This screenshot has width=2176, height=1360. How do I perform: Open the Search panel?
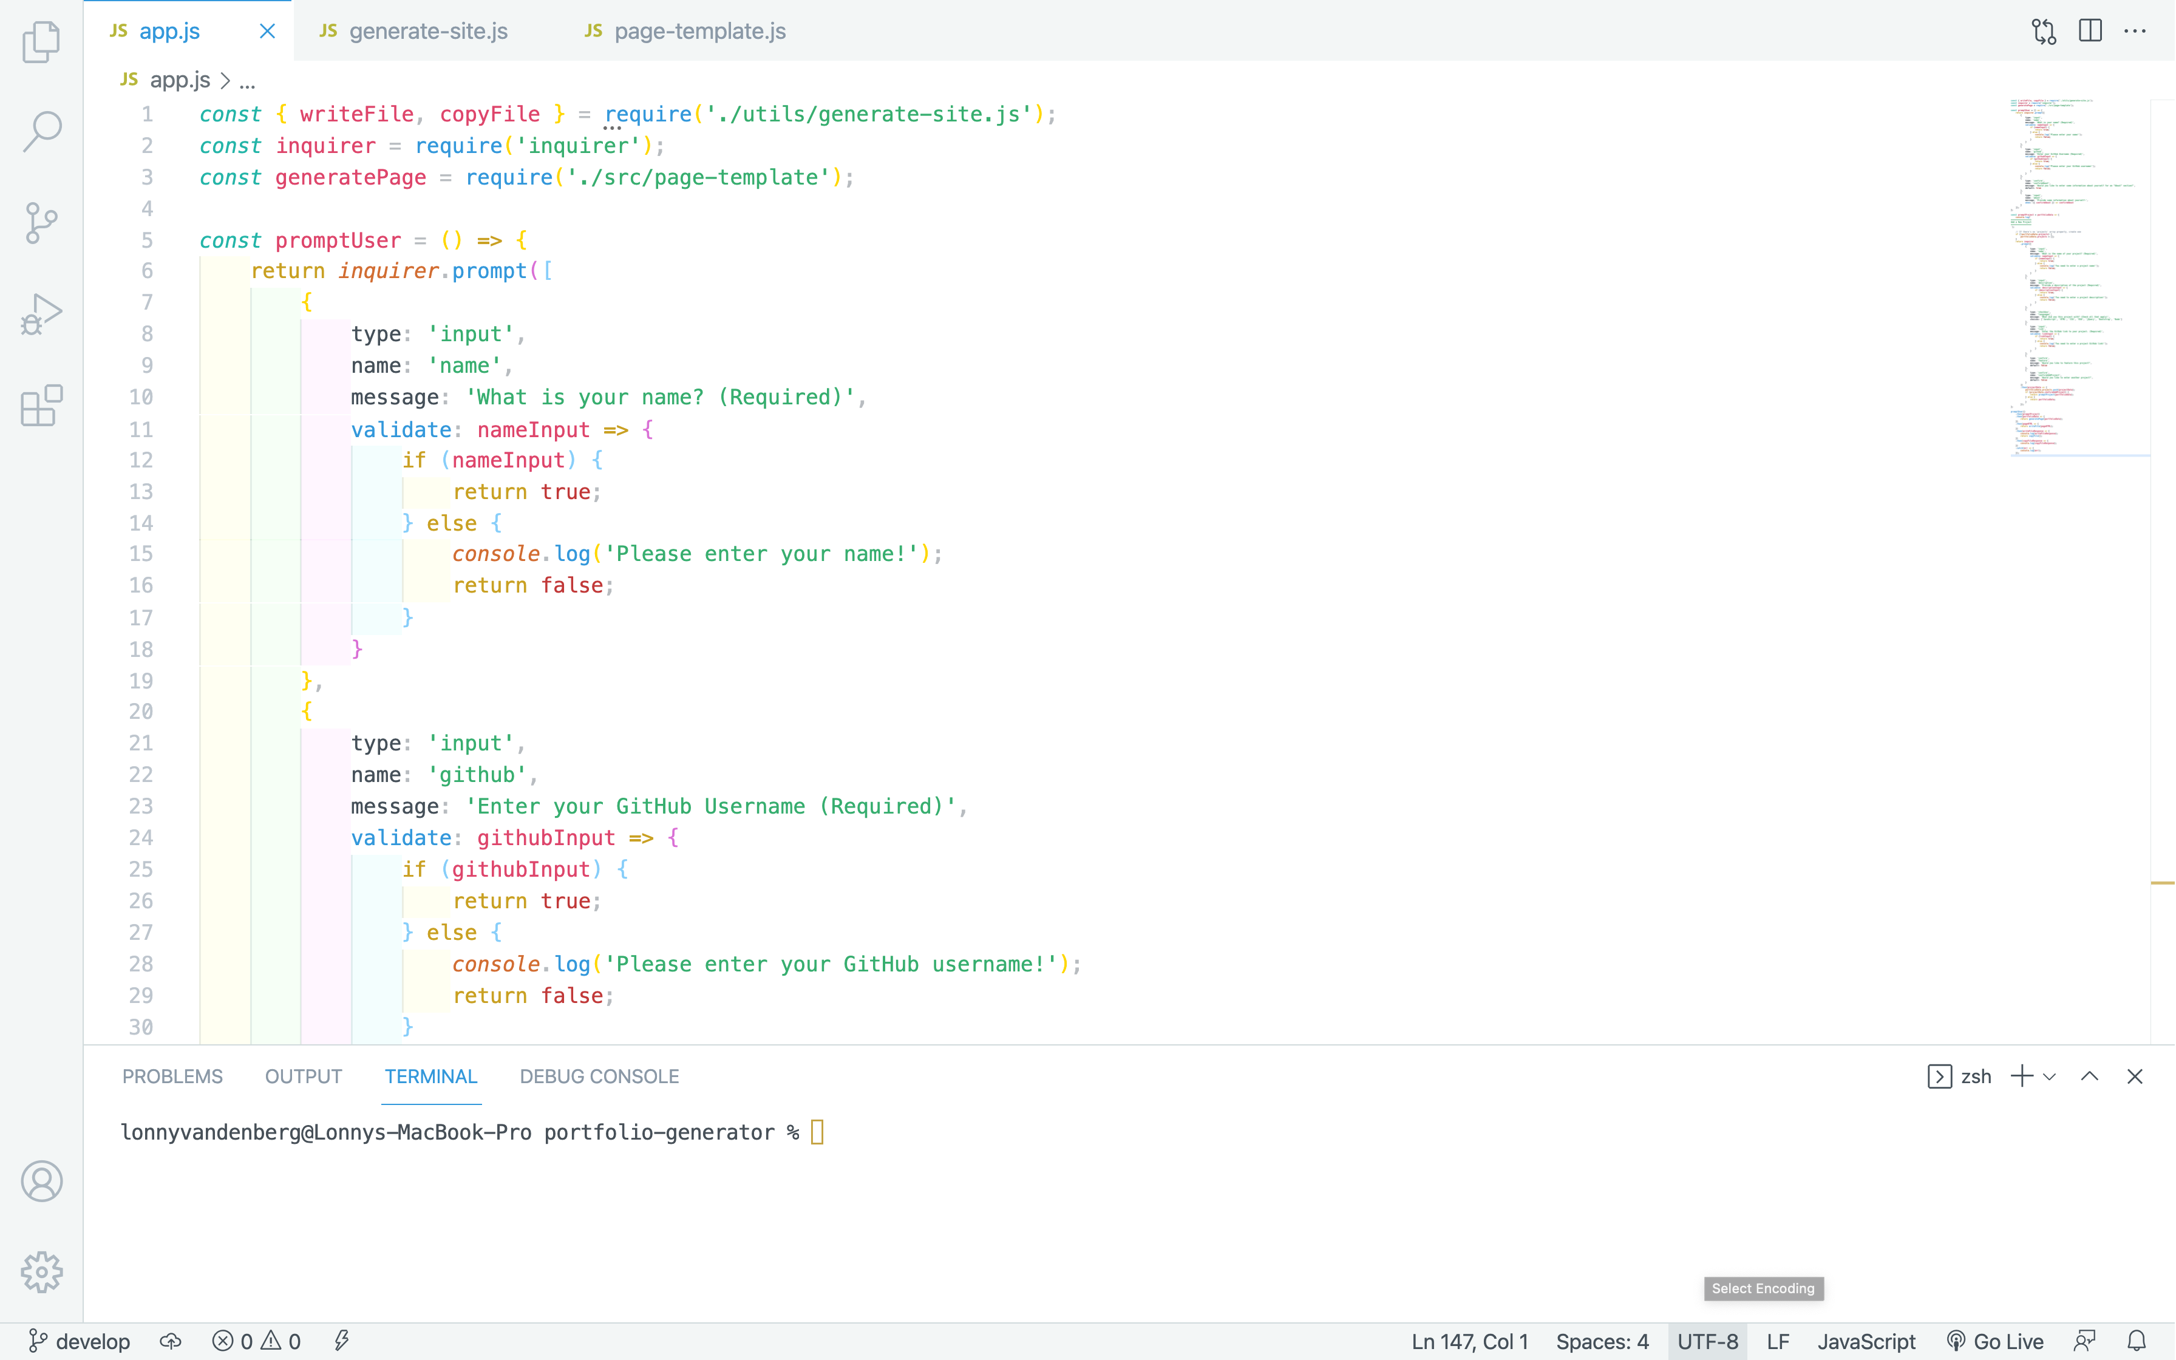point(41,131)
